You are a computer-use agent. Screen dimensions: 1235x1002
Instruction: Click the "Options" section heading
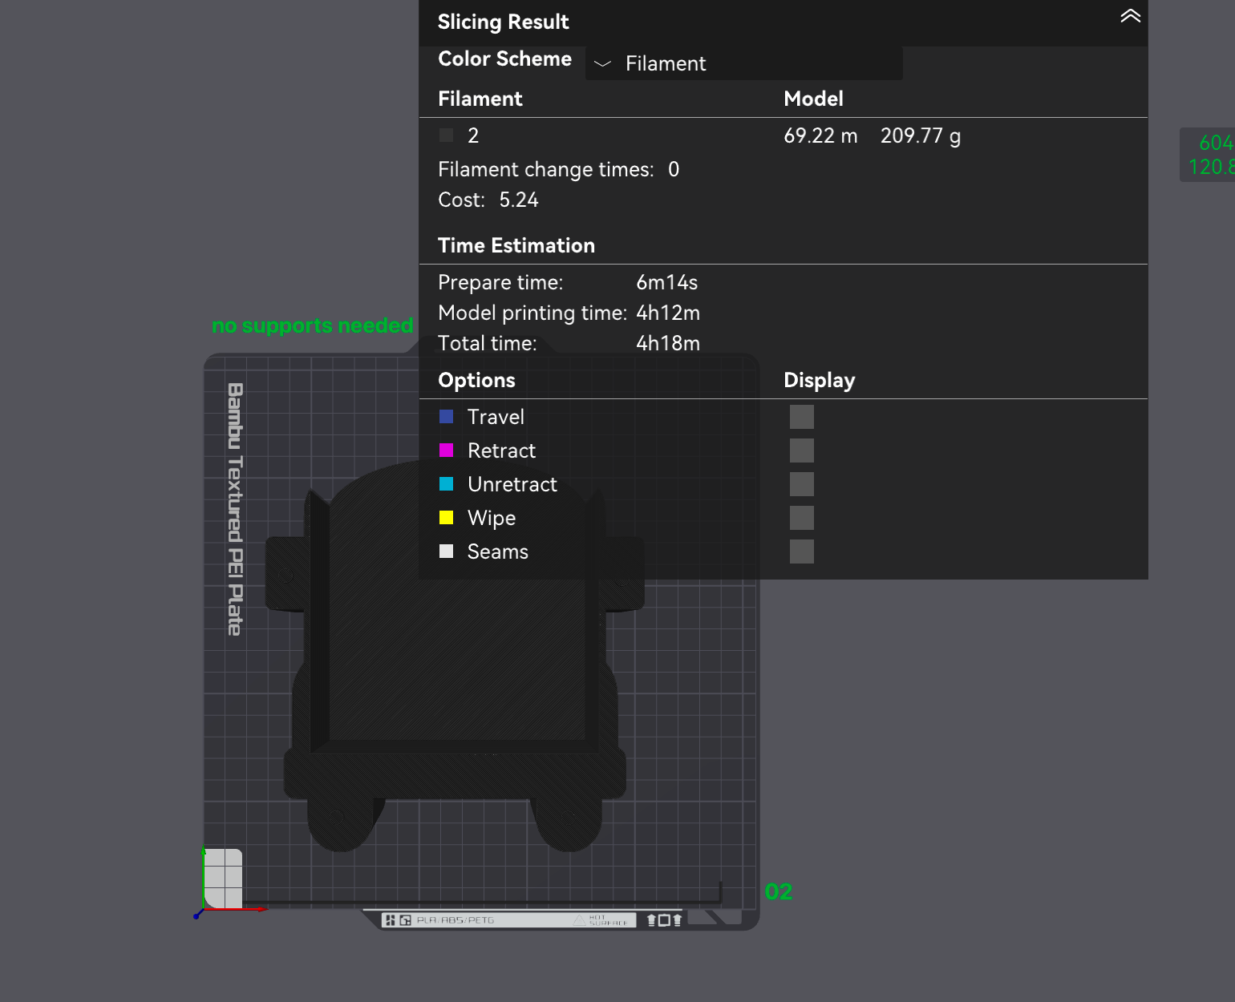click(x=476, y=380)
